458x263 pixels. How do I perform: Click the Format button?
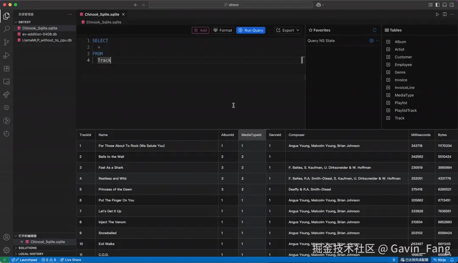[x=223, y=30]
